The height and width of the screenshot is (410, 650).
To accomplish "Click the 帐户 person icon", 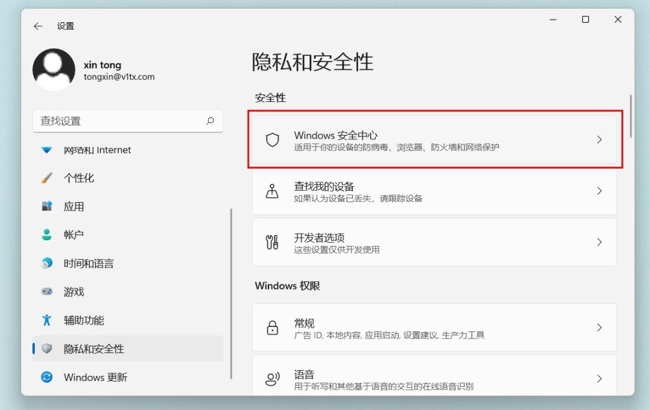I will (47, 234).
